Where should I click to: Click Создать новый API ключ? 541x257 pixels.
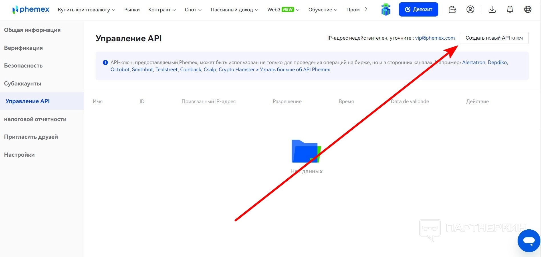[494, 38]
